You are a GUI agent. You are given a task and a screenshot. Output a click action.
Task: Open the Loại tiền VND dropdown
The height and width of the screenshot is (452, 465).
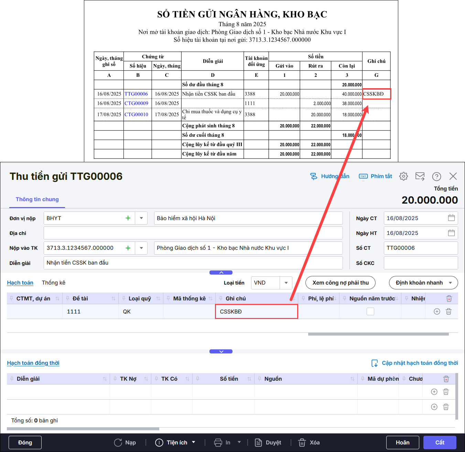[x=286, y=283]
